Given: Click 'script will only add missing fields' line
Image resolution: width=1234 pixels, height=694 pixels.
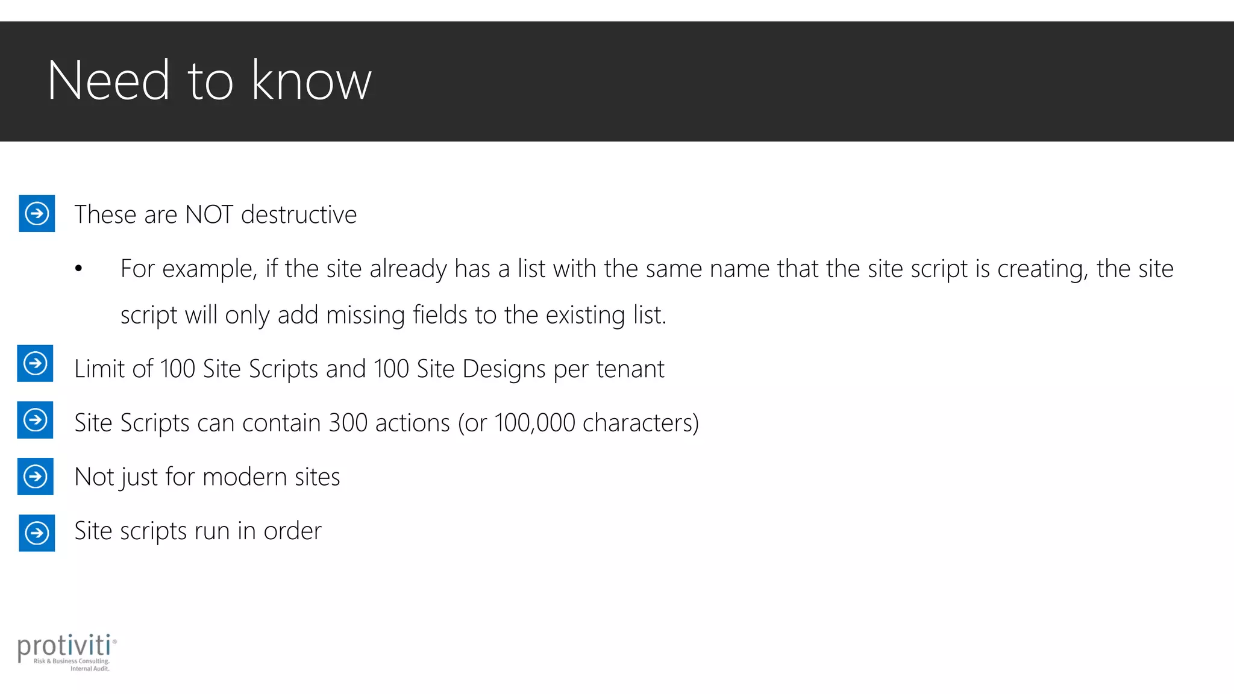Looking at the screenshot, I should click(x=393, y=315).
